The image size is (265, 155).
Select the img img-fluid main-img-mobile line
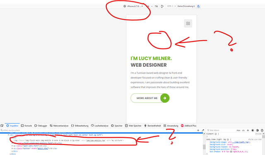(x=69, y=140)
